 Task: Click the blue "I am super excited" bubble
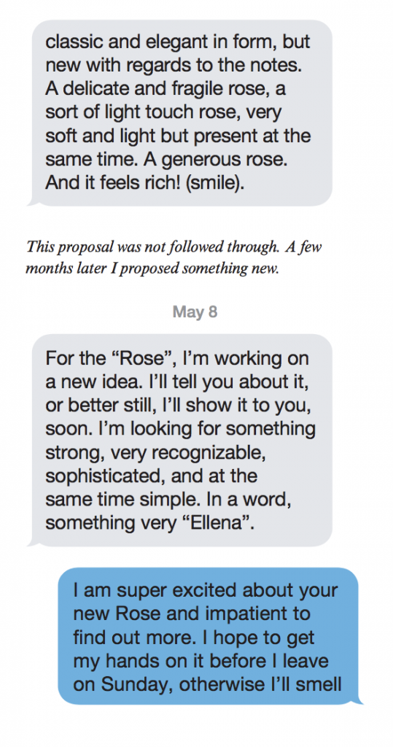(208, 636)
